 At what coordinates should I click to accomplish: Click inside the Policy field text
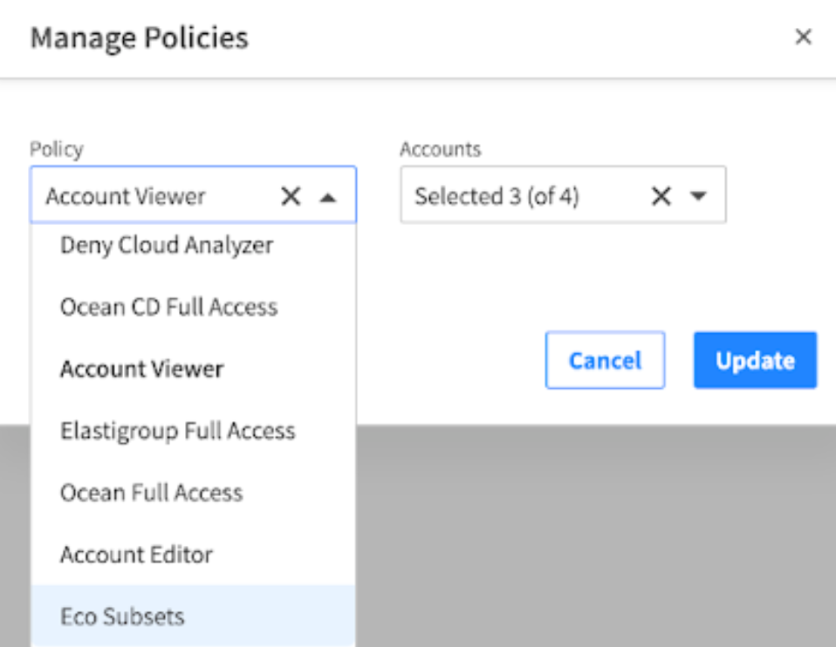pos(127,197)
